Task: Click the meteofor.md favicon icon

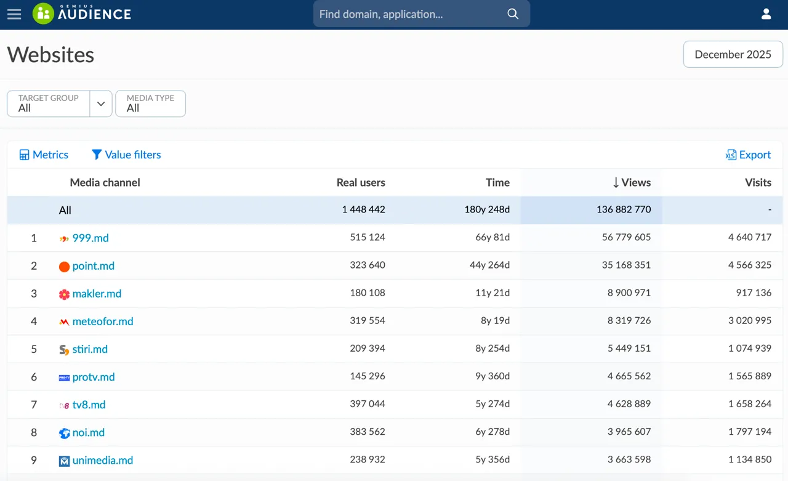Action: 64,321
